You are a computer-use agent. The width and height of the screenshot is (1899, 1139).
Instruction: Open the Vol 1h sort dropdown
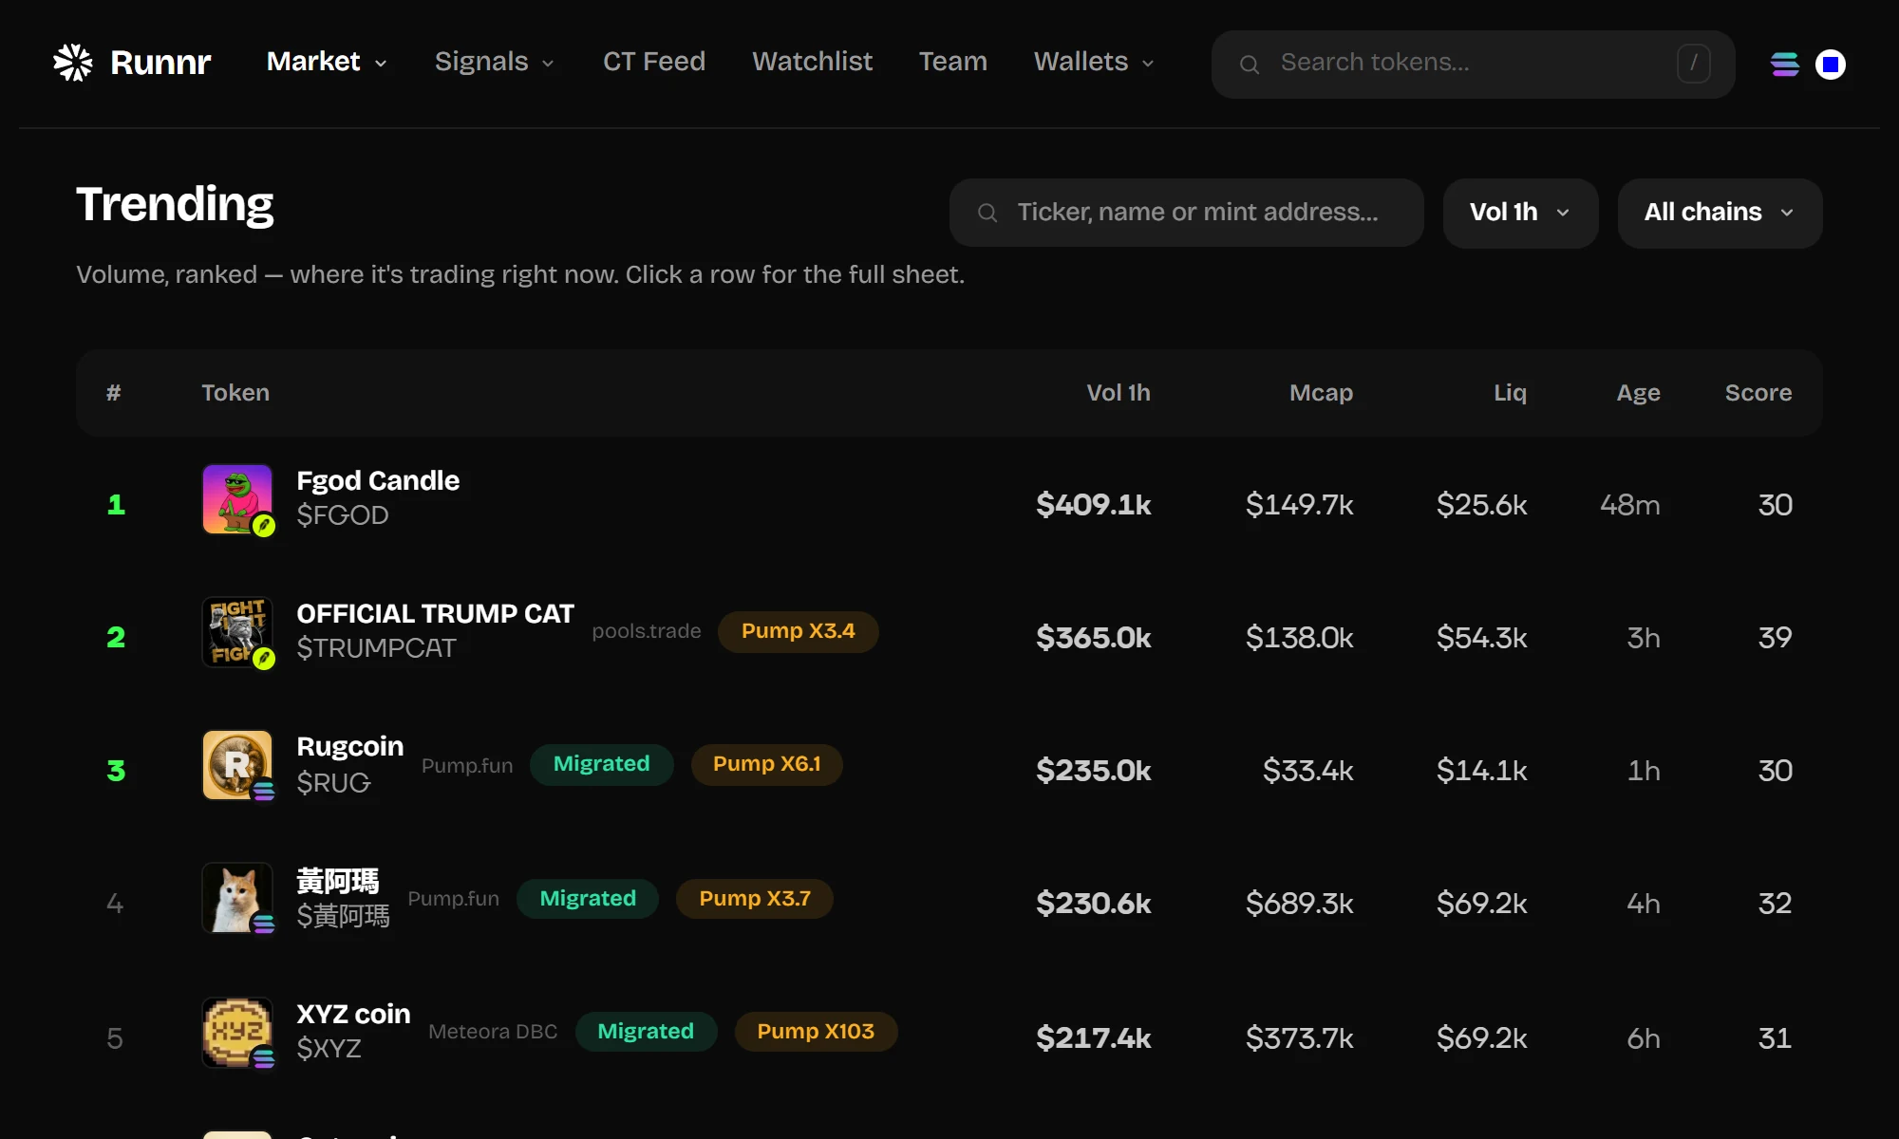tap(1520, 213)
